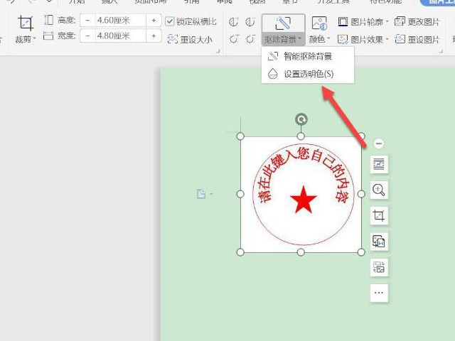
Task: Open the picture style group dialog launcher
Action: tap(441, 51)
